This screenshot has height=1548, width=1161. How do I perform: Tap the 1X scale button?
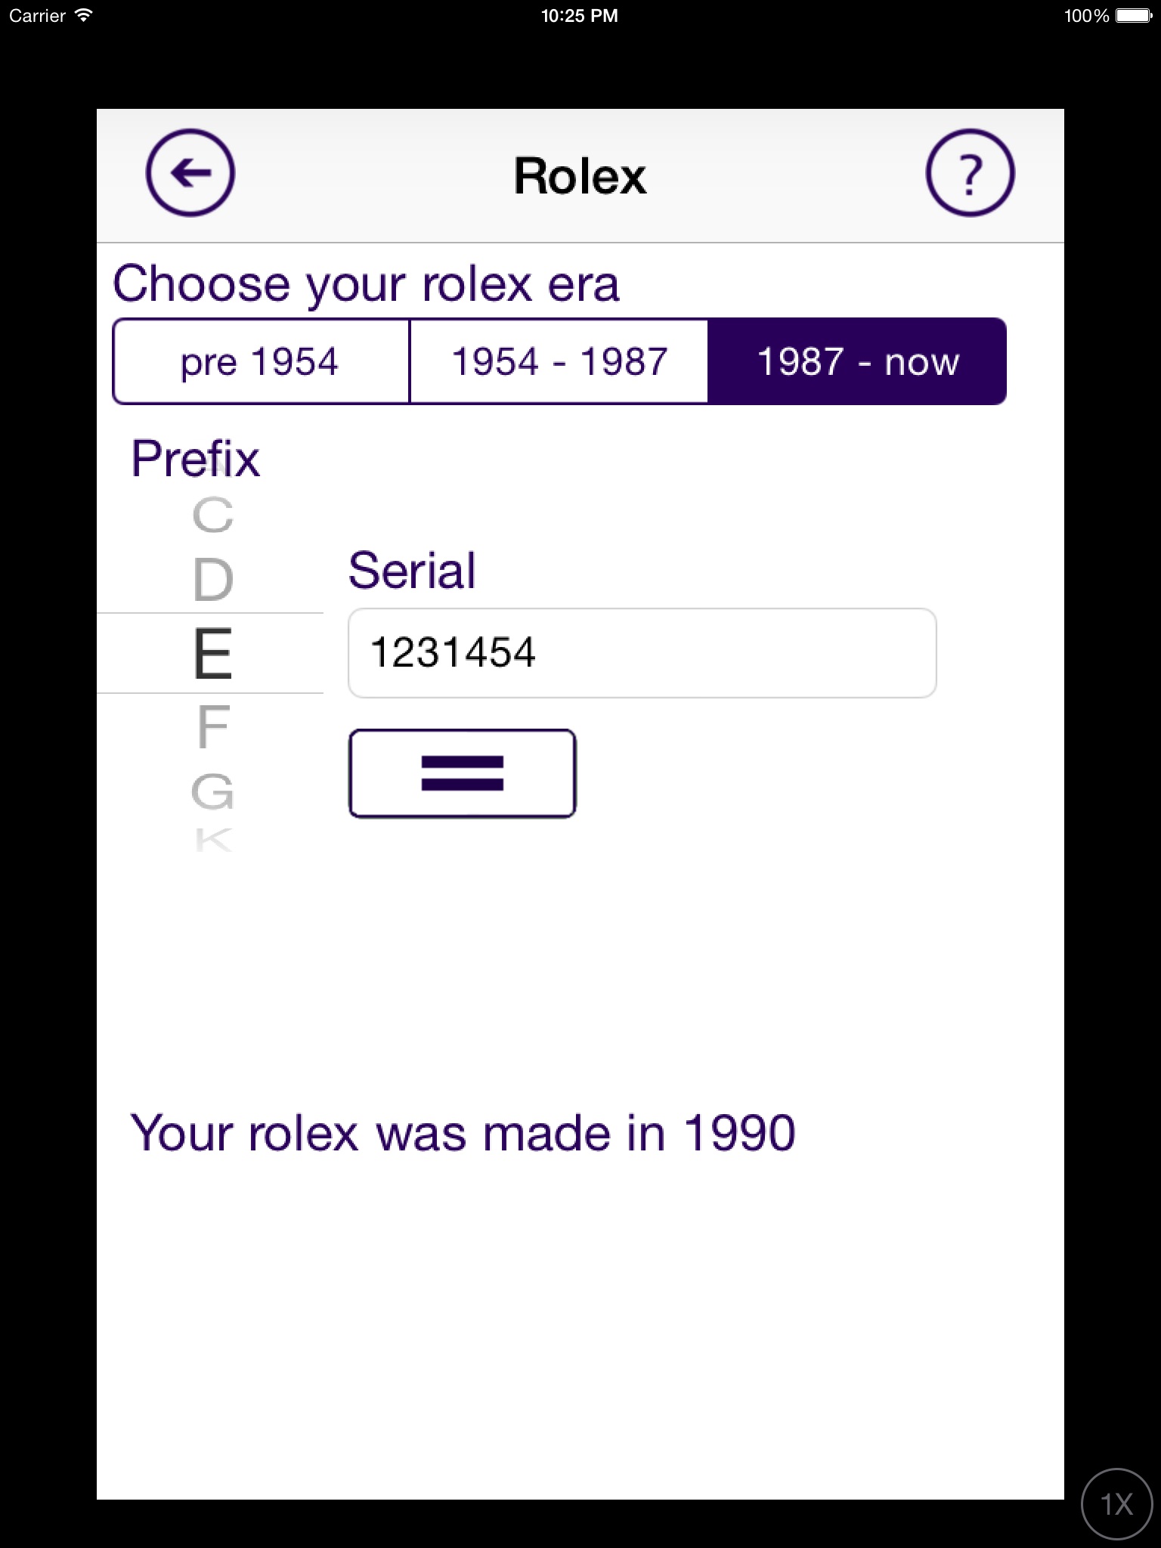1117,1504
